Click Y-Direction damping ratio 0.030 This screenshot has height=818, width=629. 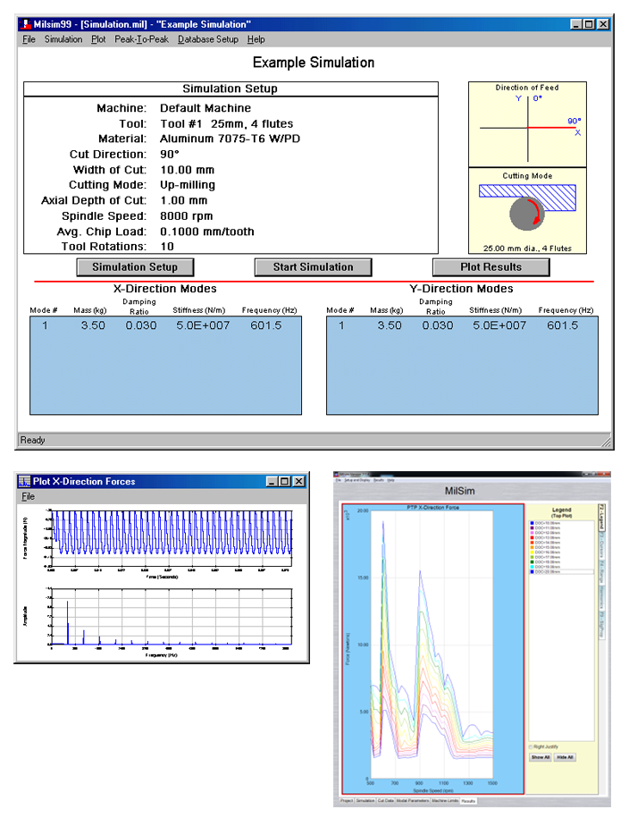point(438,325)
